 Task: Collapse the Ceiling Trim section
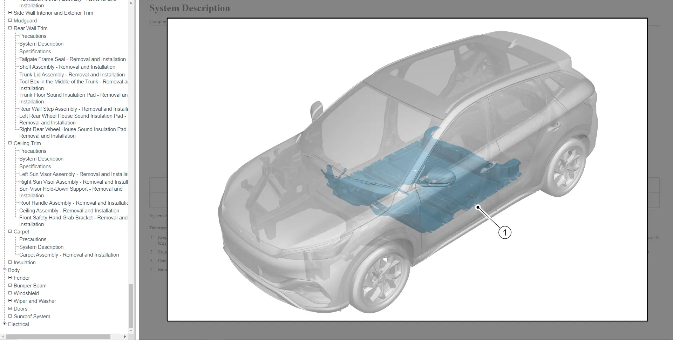point(10,143)
